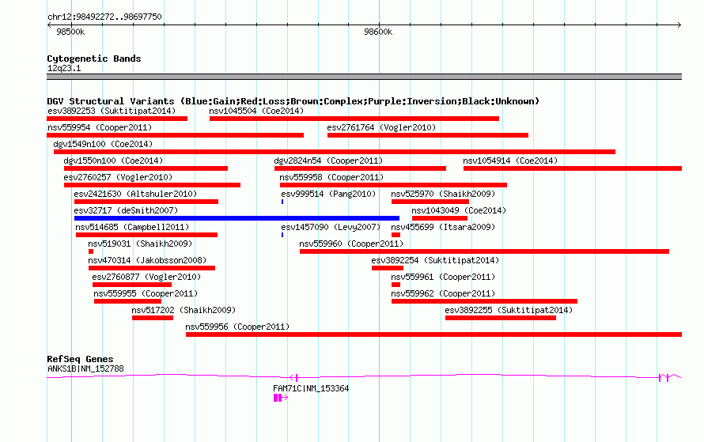Viewport: 704px width, 442px height.
Task: Open esv32717 (deSmith2007) label
Action: pyautogui.click(x=126, y=210)
